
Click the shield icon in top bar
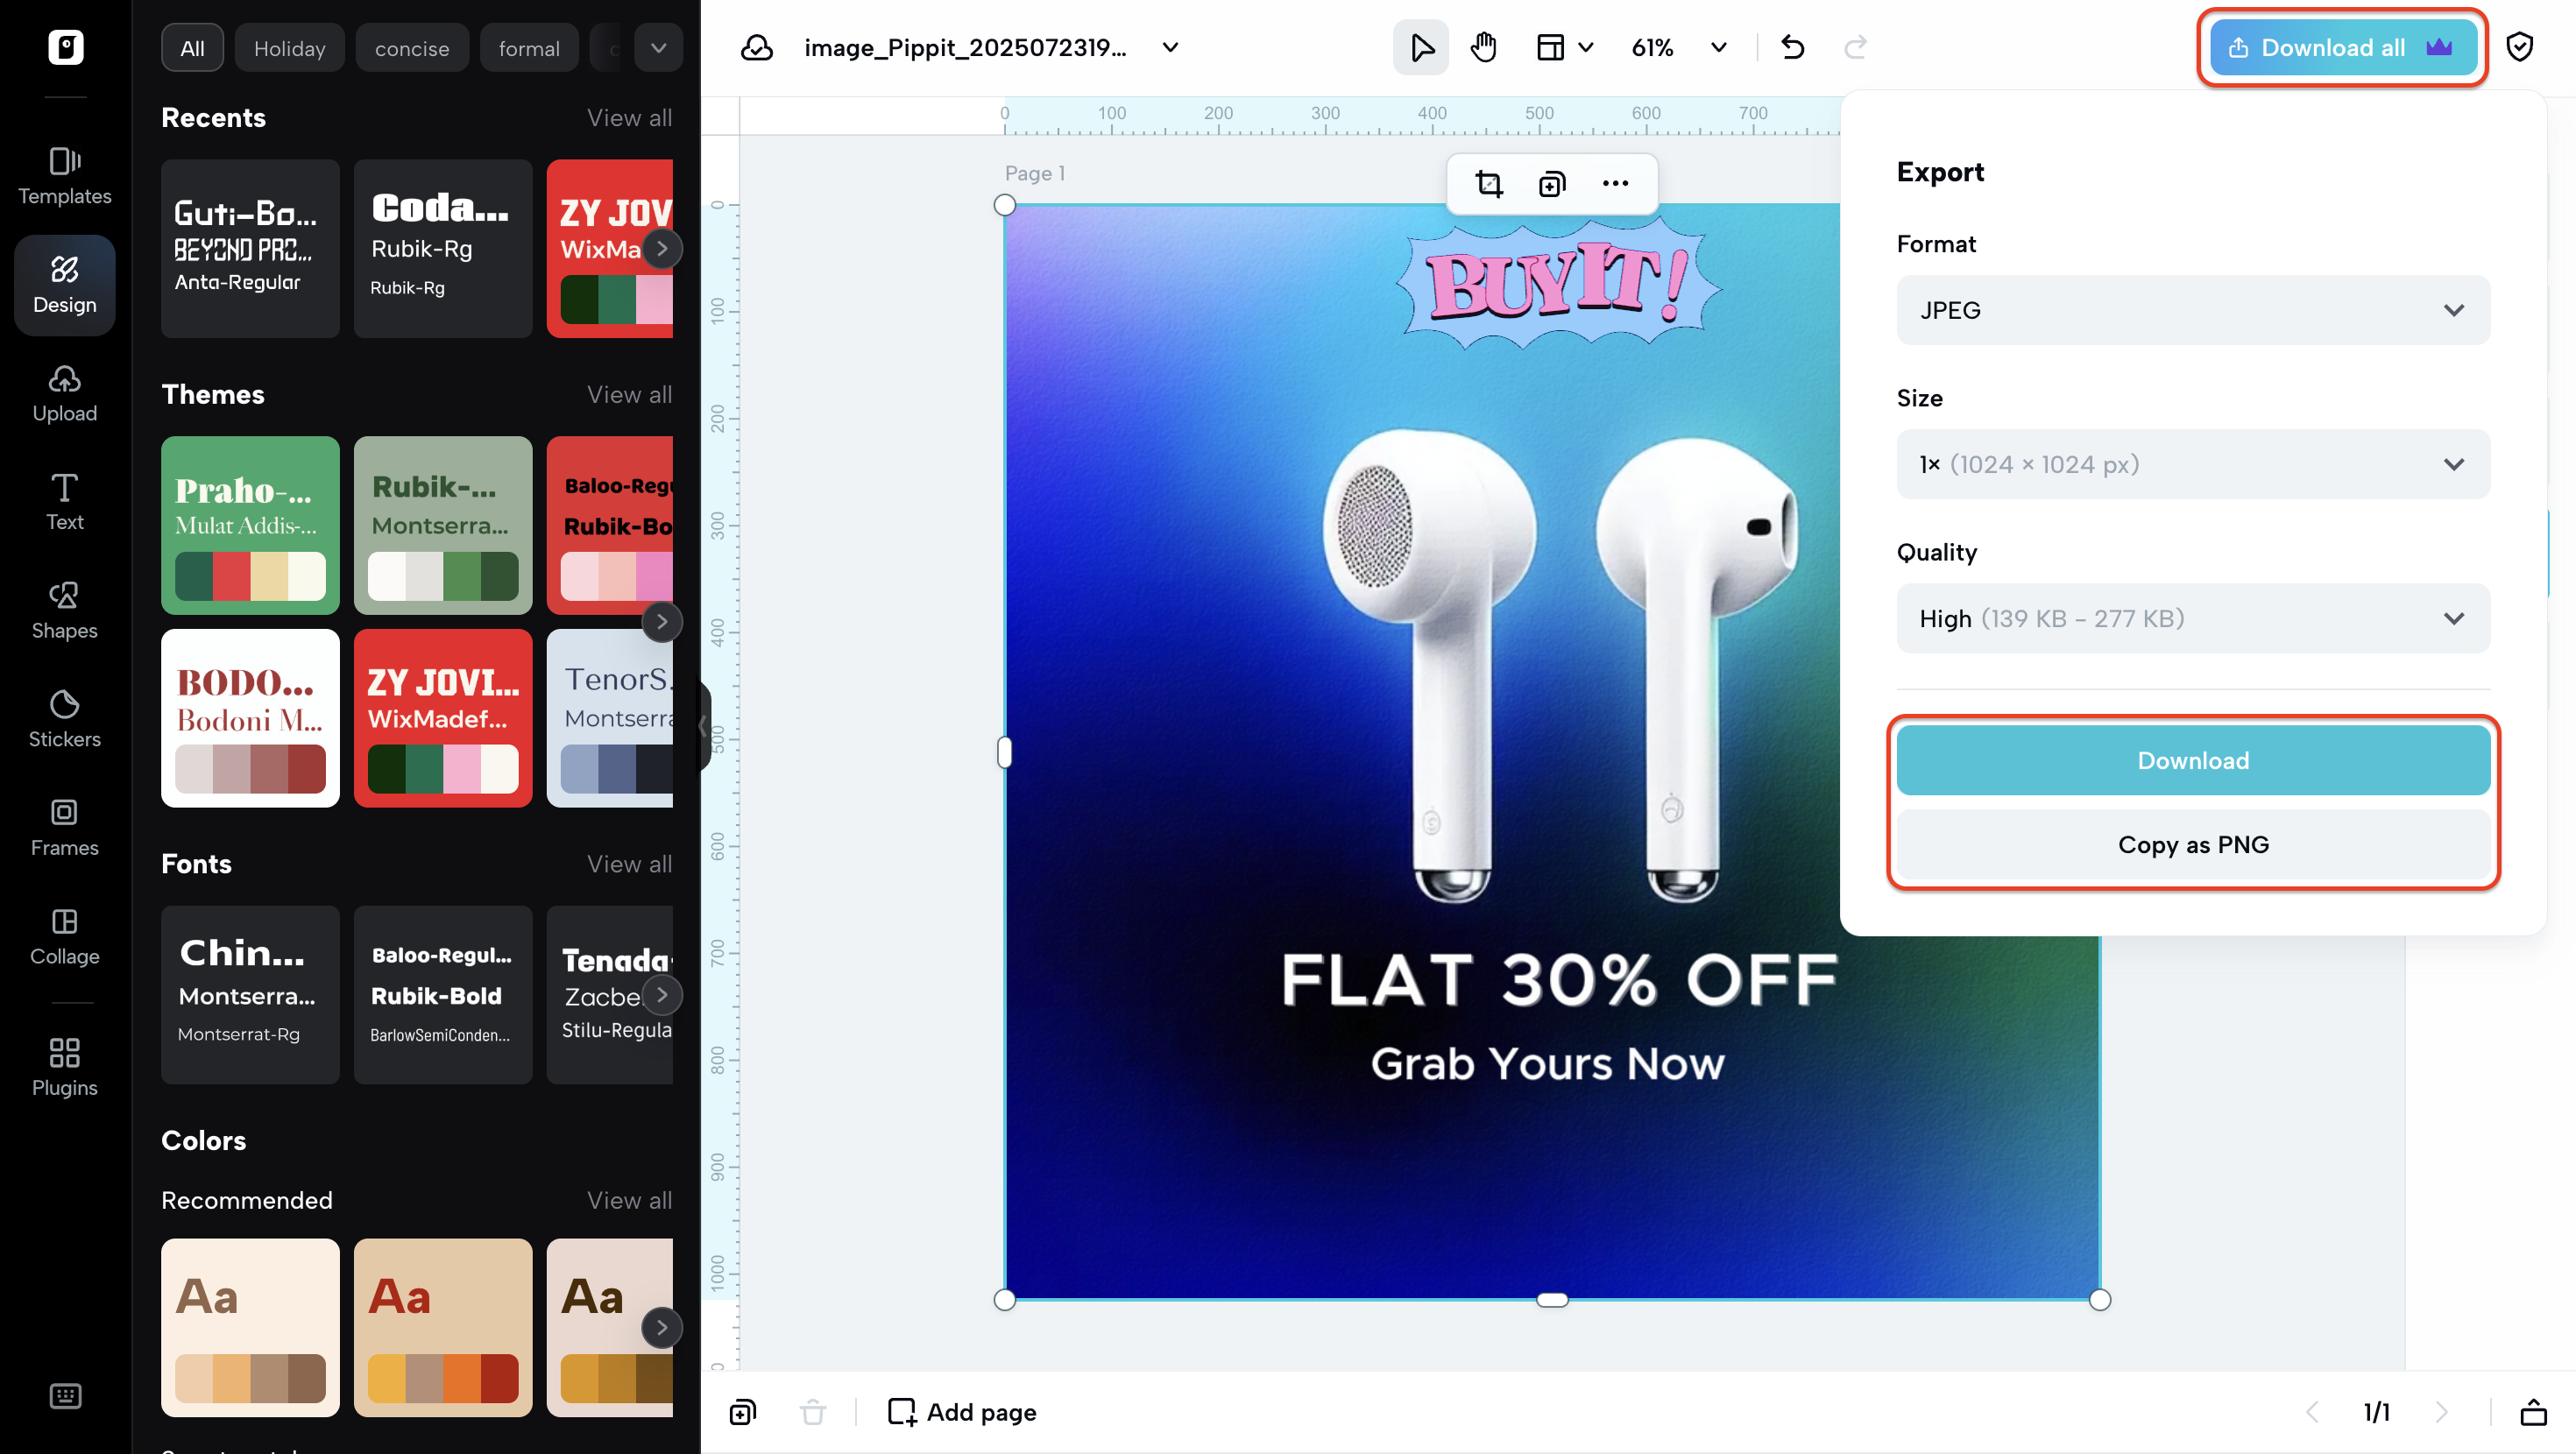[x=2519, y=47]
